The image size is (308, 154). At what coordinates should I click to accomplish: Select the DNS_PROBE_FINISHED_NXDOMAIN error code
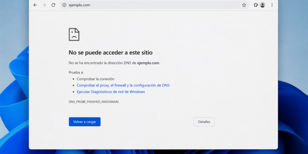pyautogui.click(x=94, y=102)
